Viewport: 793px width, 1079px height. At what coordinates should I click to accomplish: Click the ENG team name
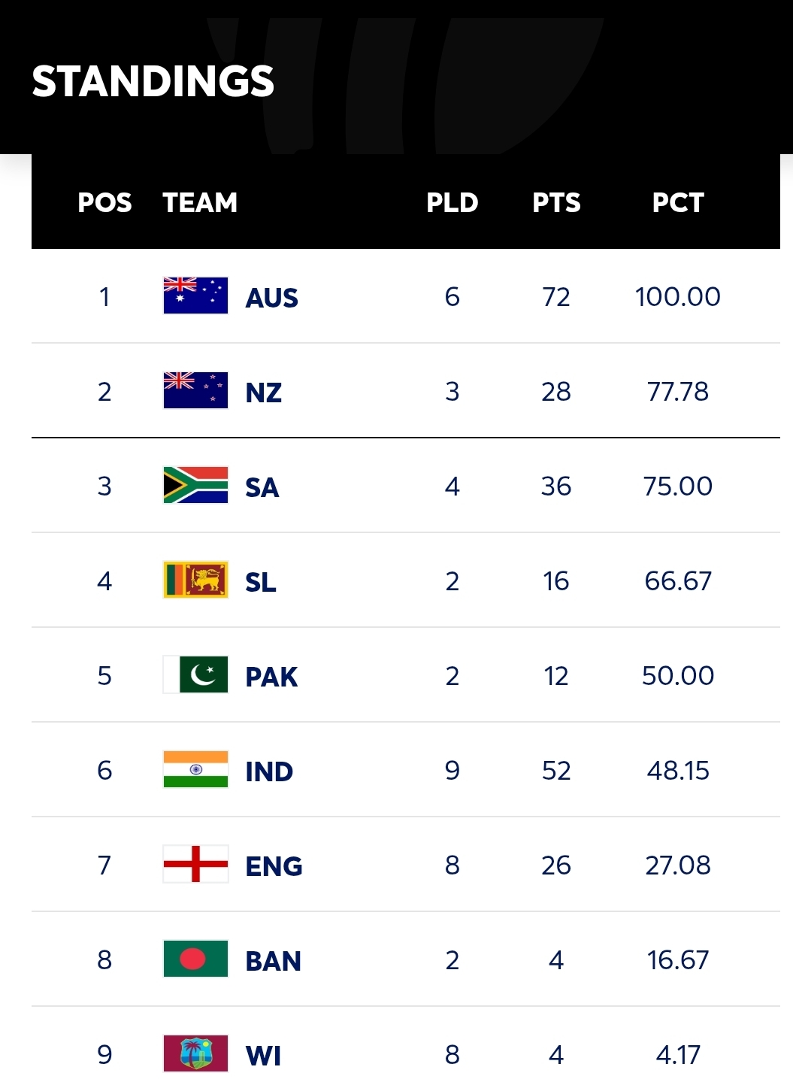point(274,866)
